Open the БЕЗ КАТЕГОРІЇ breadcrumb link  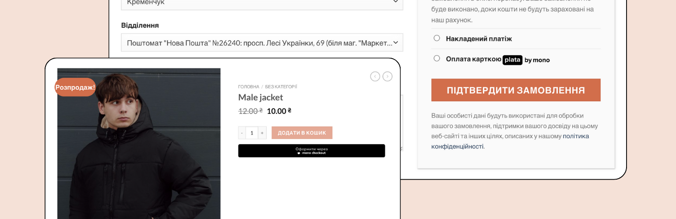click(281, 87)
